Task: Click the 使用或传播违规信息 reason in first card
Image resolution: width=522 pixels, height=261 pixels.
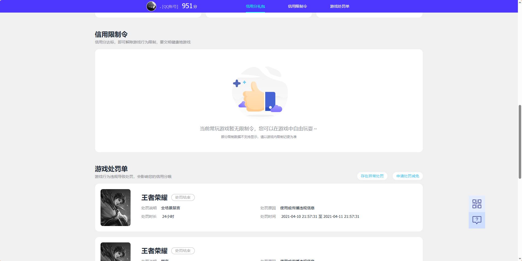Action: 297,208
